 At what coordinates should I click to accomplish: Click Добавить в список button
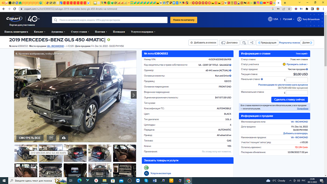203,43
